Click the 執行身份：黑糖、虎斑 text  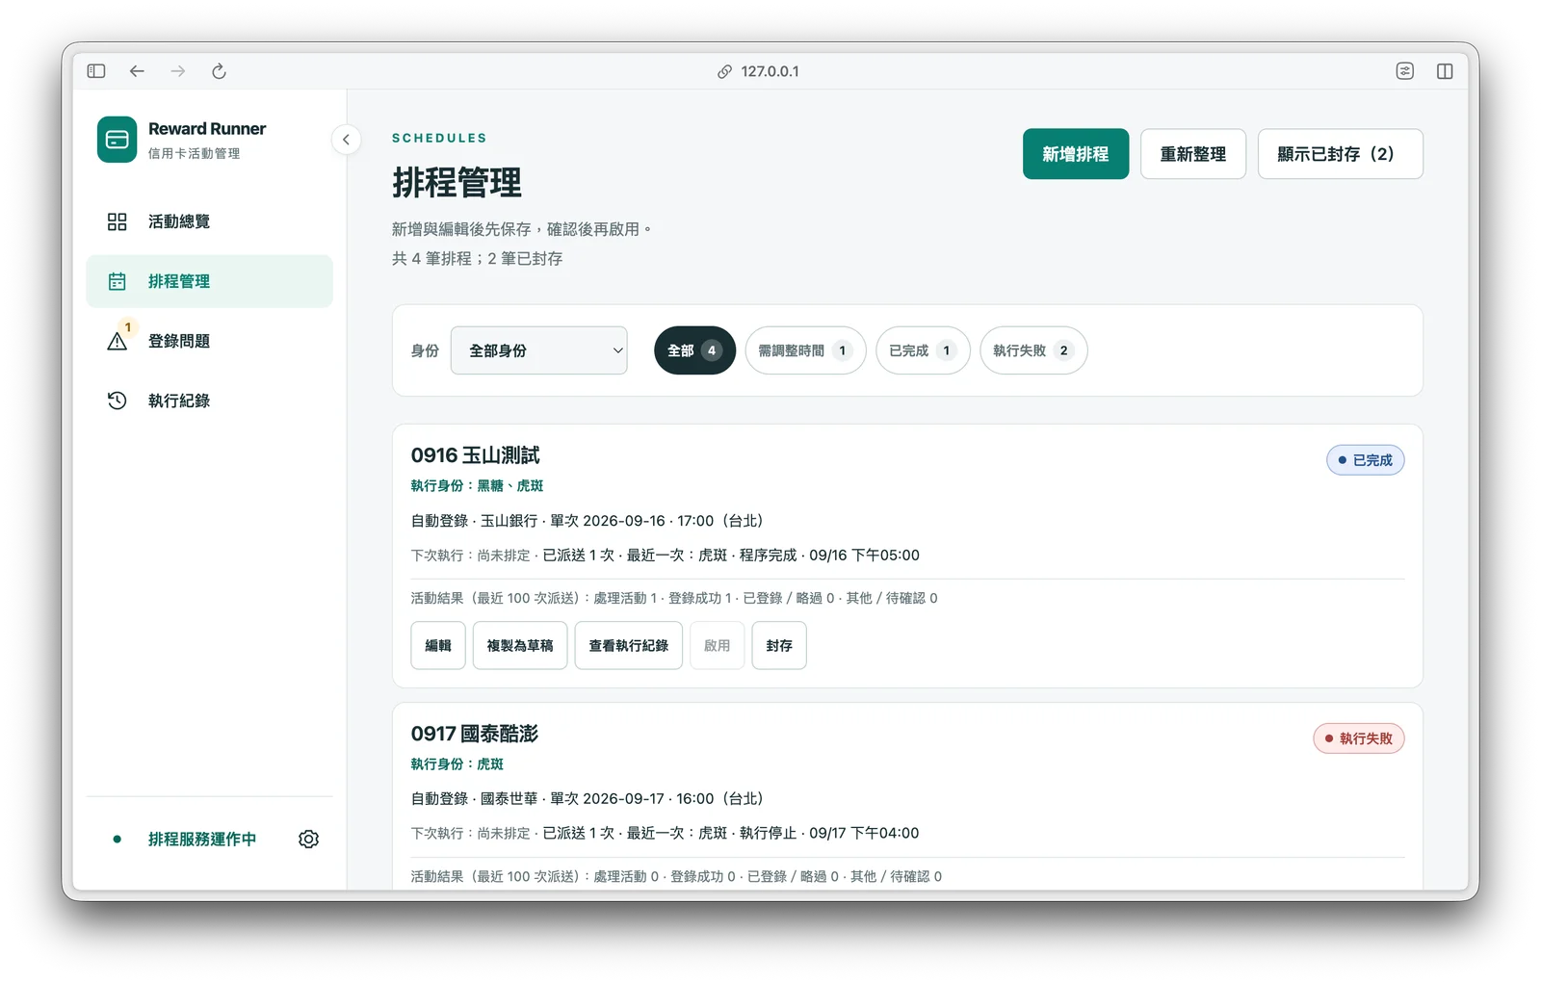[x=477, y=486]
